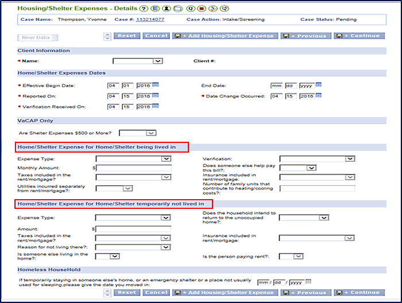This screenshot has width=402, height=303.
Task: Click the bottom Reset button
Action: (127, 293)
